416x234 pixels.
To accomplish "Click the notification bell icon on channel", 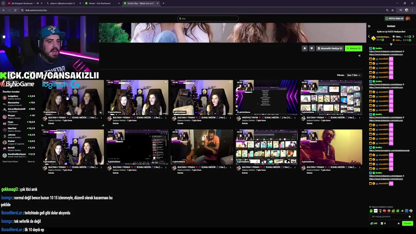I will [x=305, y=48].
